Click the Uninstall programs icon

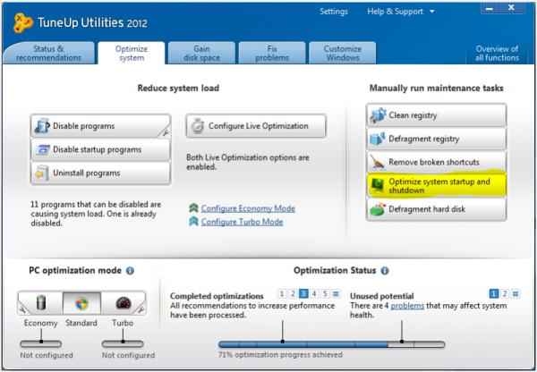click(42, 173)
